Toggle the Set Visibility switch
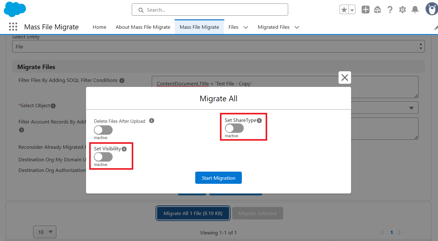Screen dimensions: 438x241 103,157
